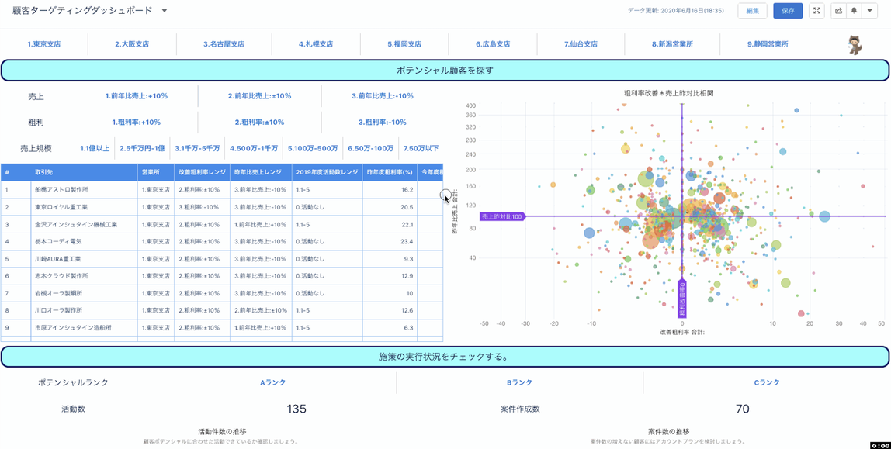The width and height of the screenshot is (891, 449).
Task: Filter by 2.粗利率:±10% in the 粗利 row
Action: pos(259,122)
